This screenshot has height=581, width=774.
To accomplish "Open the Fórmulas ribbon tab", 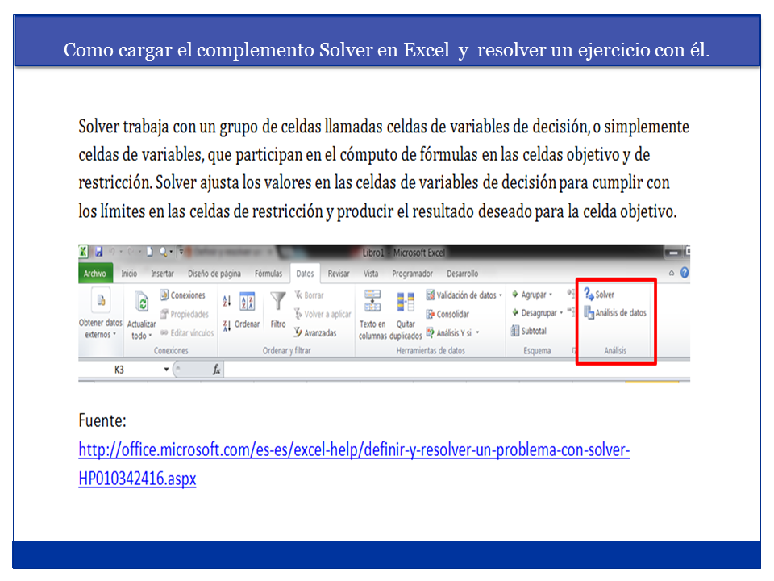I will tap(268, 274).
